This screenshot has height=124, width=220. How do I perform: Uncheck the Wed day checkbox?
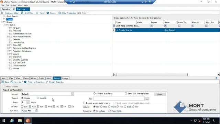[46, 106]
